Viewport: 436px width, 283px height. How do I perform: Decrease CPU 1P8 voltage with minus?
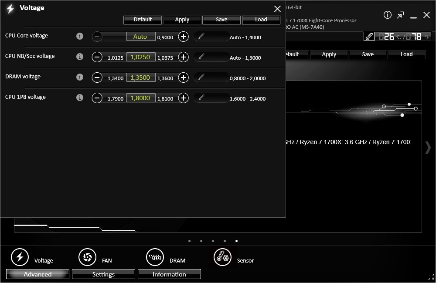(x=97, y=98)
